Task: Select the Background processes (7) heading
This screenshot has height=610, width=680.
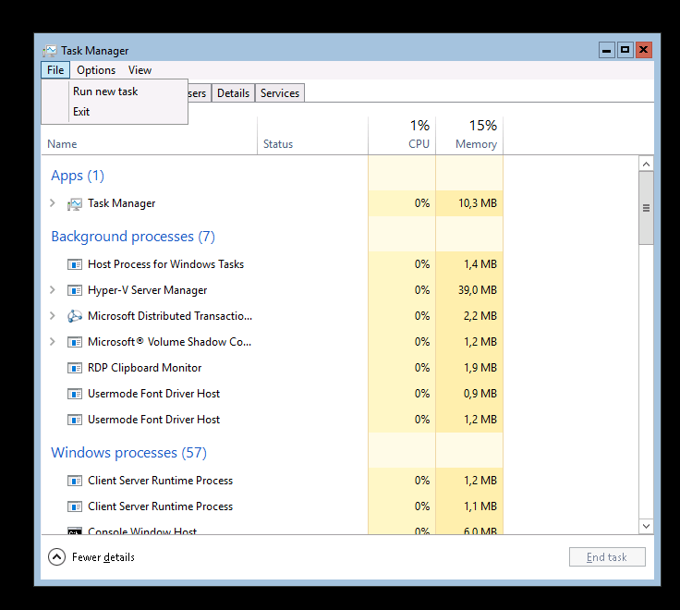Action: [x=133, y=237]
